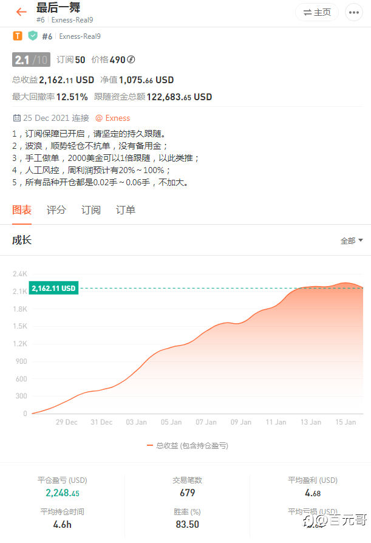Go back using the orange arrow
The width and height of the screenshot is (371, 543).
click(21, 12)
